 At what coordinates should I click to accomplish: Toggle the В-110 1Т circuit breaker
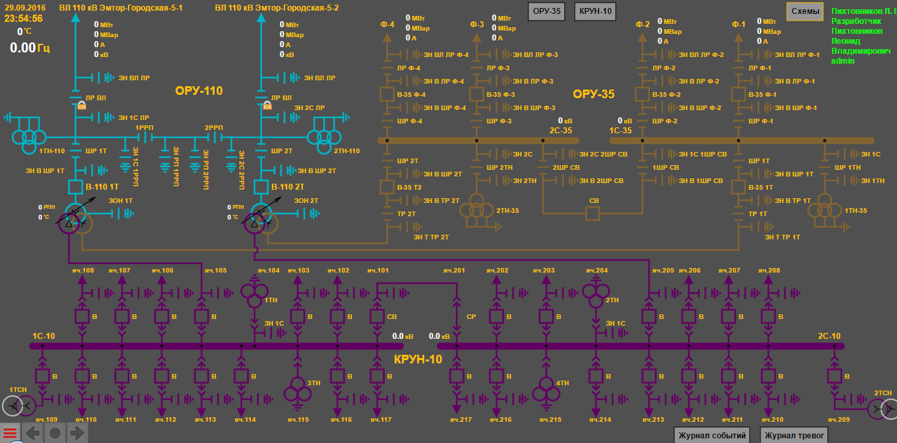[x=75, y=188]
